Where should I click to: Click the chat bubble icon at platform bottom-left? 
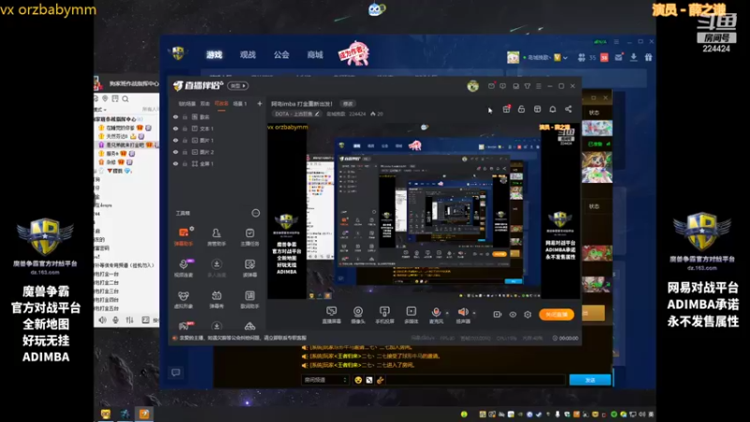click(x=175, y=372)
